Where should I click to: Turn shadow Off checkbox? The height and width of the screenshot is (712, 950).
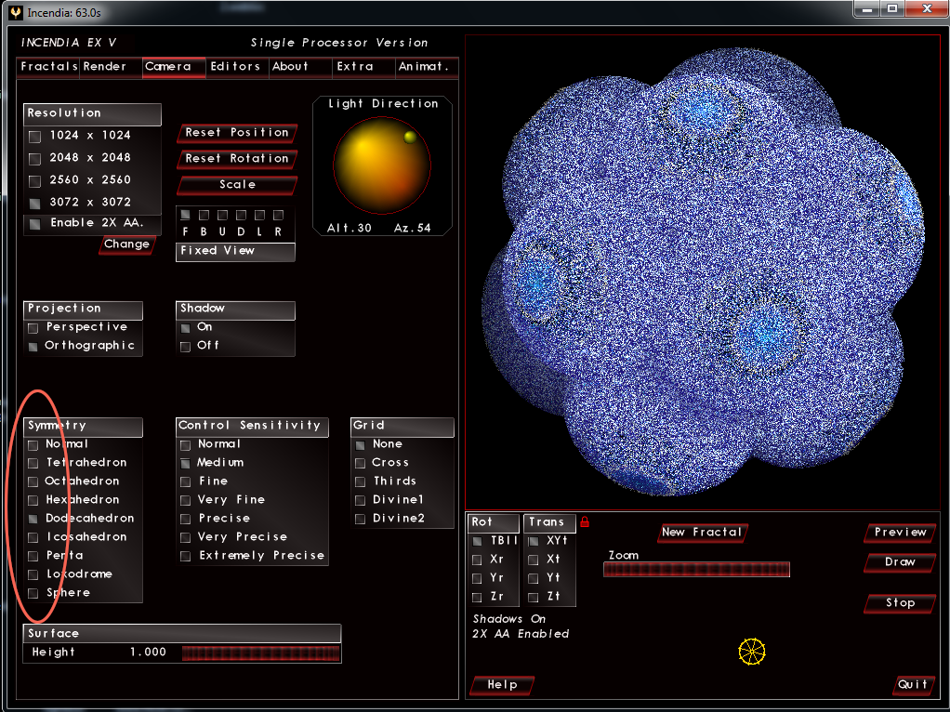185,347
